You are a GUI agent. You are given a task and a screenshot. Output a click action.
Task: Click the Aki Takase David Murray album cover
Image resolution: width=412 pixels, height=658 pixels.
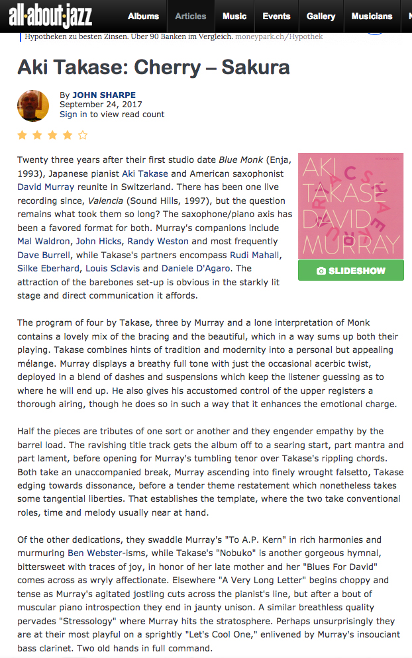[350, 206]
